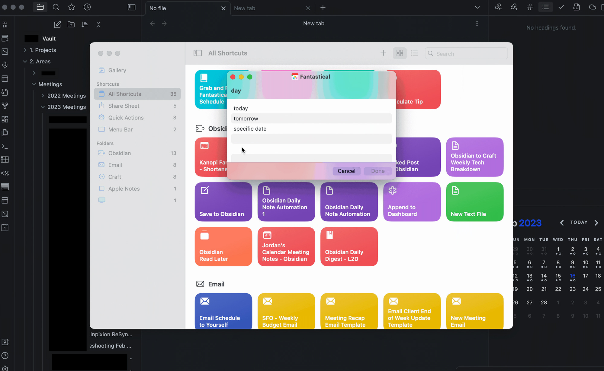604x371 pixels.
Task: Open the outline list icon in Obsidian right sidebar
Action: coord(545,7)
